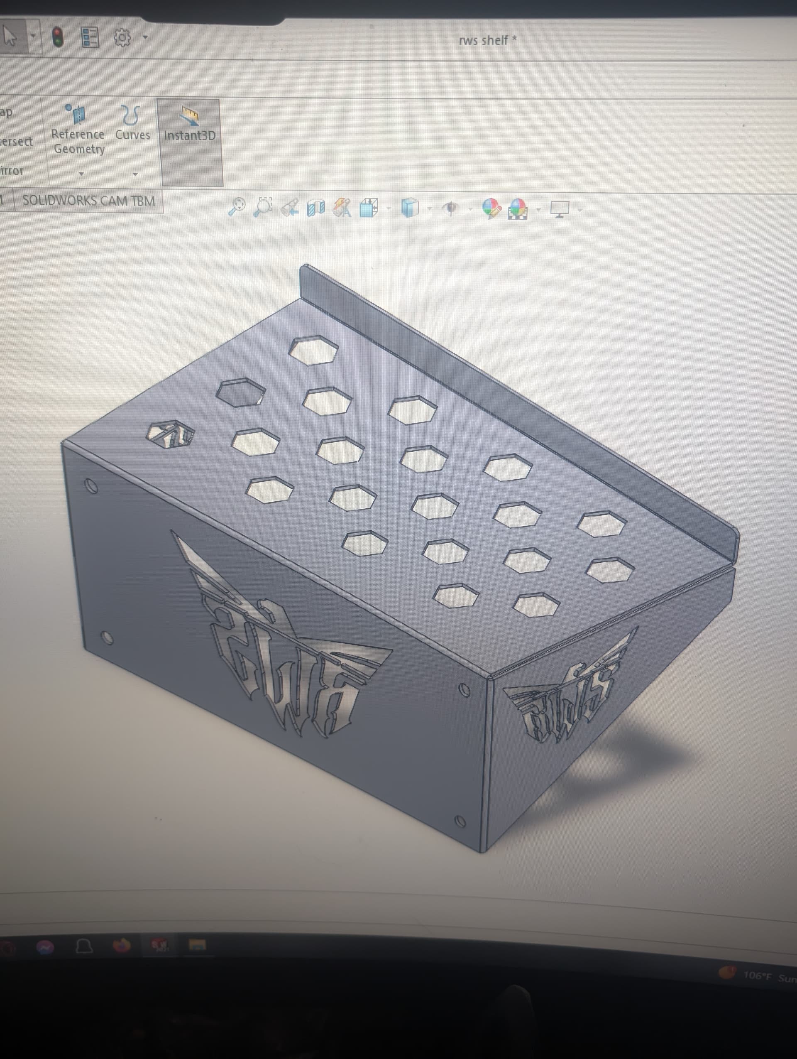797x1059 pixels.
Task: Click the Rebuild traffic light icon
Action: 58,37
